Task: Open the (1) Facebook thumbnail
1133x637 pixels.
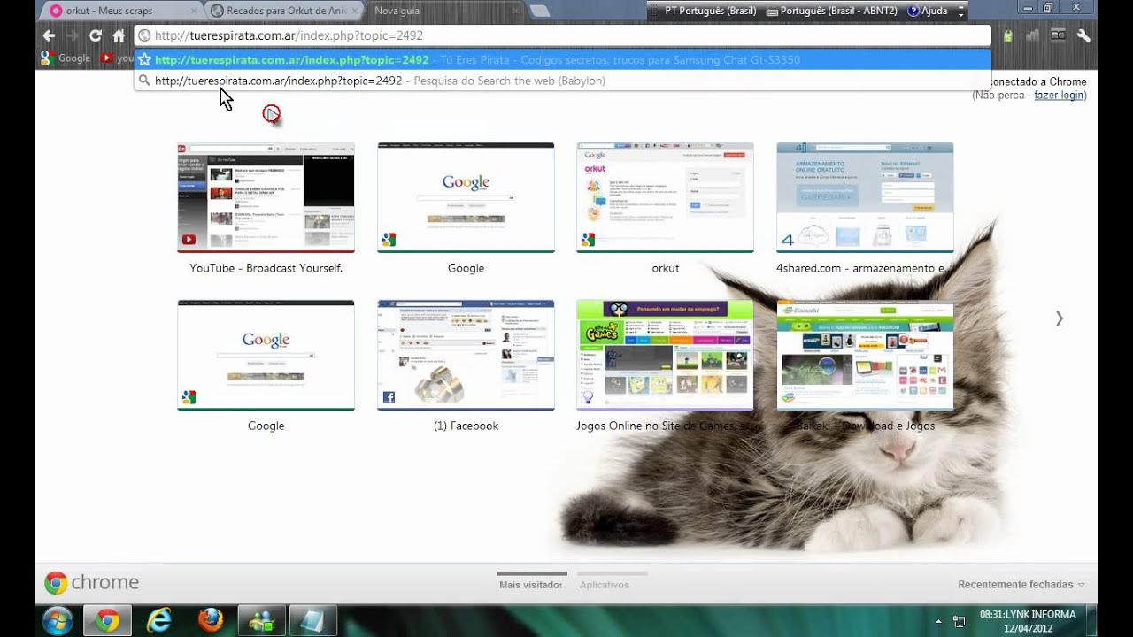Action: 466,355
